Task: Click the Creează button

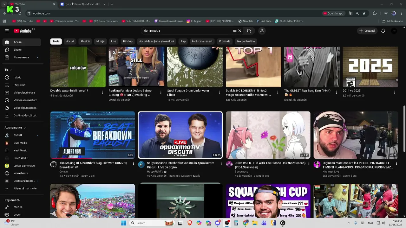Action: [367, 31]
